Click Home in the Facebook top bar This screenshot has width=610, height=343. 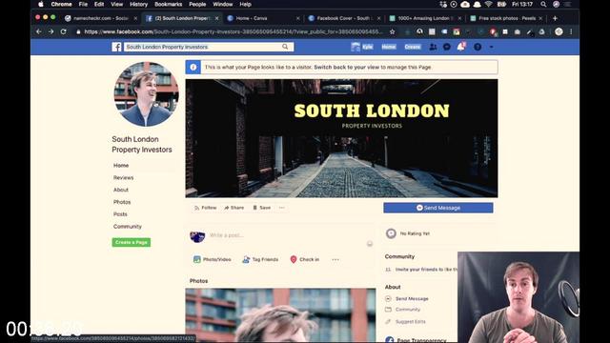click(x=388, y=47)
